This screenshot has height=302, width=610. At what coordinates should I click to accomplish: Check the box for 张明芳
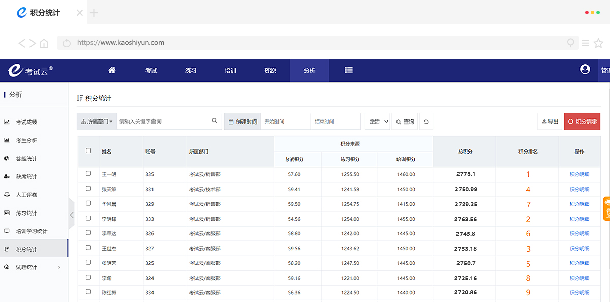coord(88,262)
